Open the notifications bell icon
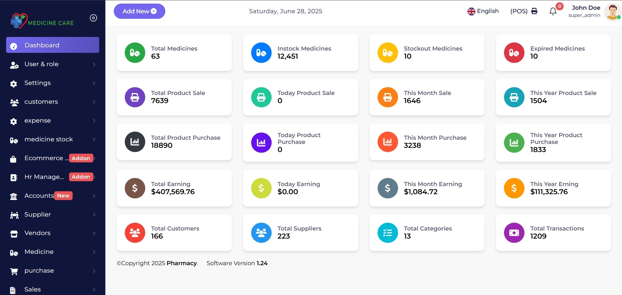 (x=553, y=12)
